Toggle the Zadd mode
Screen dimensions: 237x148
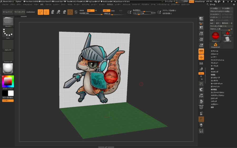tap(107, 11)
